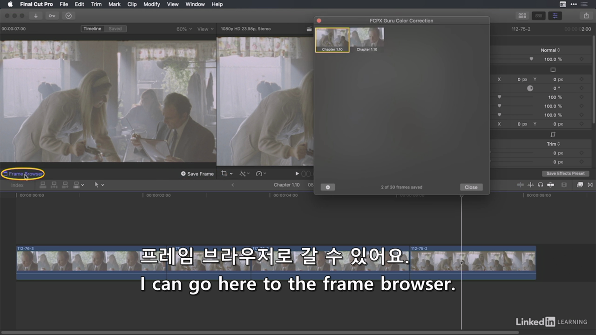This screenshot has height=335, width=596.
Task: Click the Share export icon
Action: (x=586, y=15)
